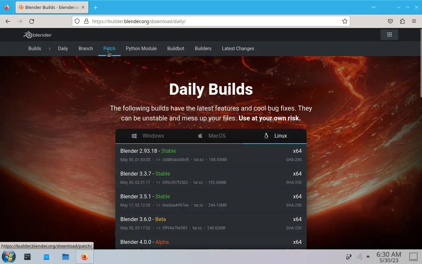Viewport: 422px width, 264px height.
Task: Open the Firefox hamburger menu
Action: click(414, 21)
